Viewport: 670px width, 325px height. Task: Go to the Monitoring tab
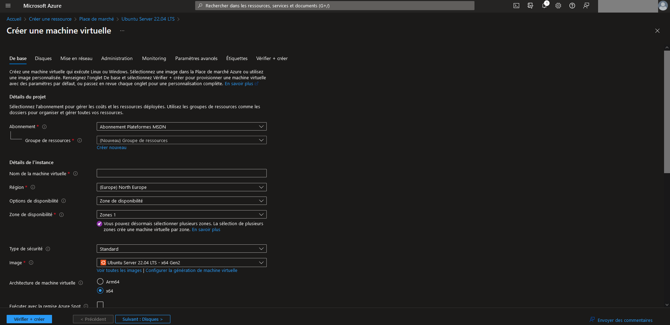click(x=154, y=58)
